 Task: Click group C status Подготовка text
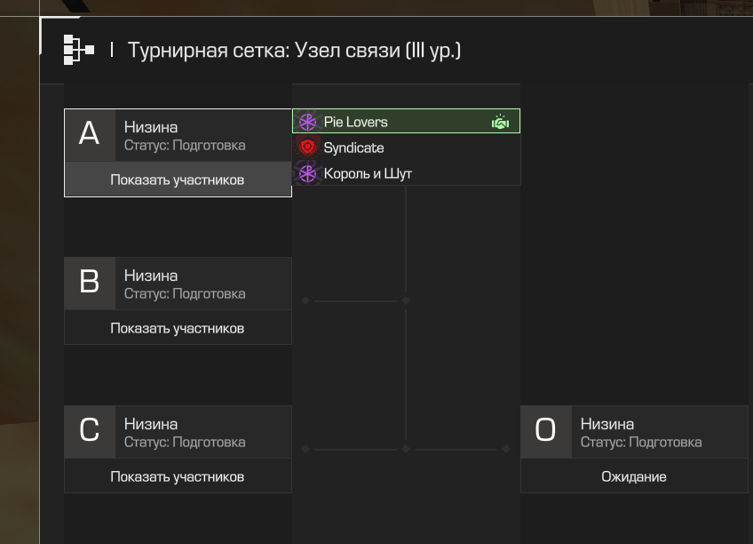coord(185,442)
